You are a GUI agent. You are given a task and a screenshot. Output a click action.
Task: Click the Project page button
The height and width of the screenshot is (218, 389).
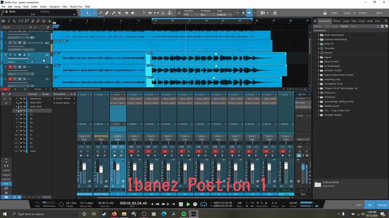(x=363, y=13)
